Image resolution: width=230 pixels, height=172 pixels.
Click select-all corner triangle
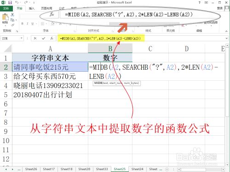8,49
